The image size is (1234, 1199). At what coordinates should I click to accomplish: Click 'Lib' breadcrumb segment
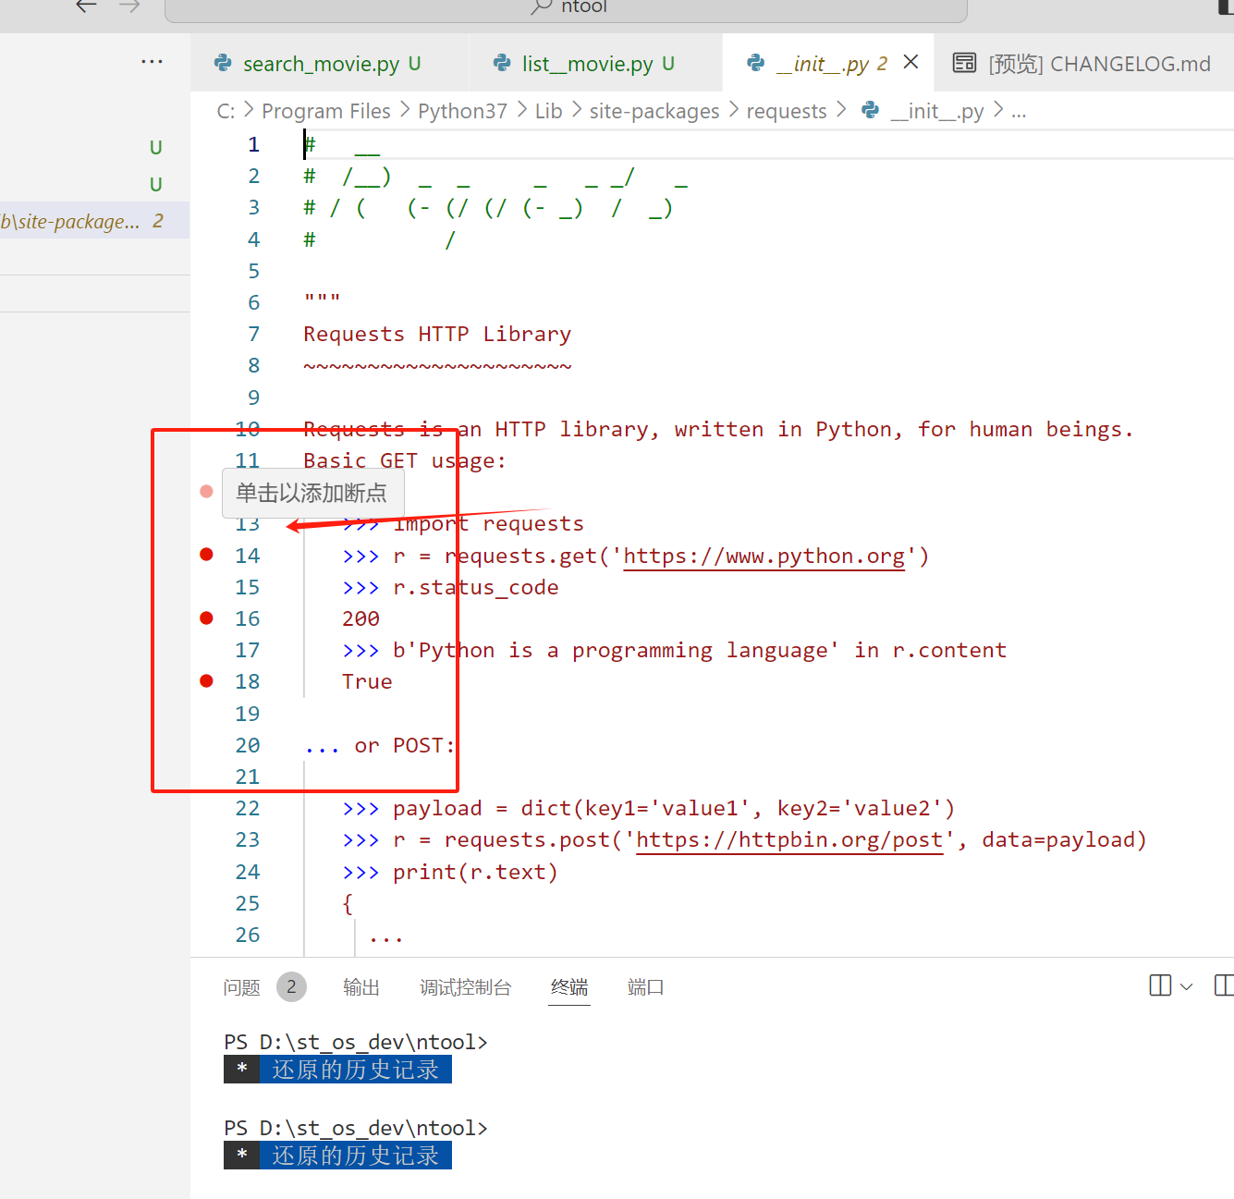click(548, 111)
